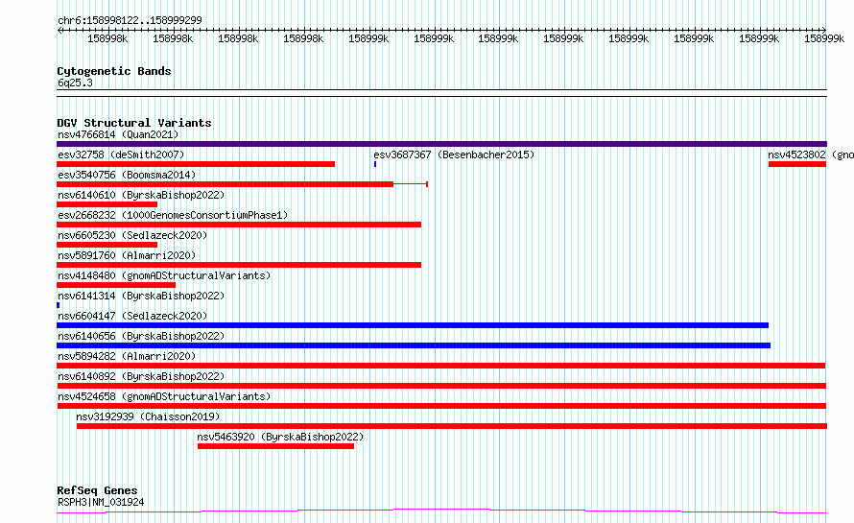This screenshot has width=854, height=523.
Task: Open nsv6140892 (ByrskaBishop2022) label
Action: (141, 376)
